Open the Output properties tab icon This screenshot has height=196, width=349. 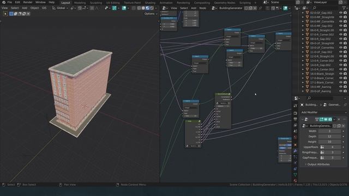tap(296, 119)
